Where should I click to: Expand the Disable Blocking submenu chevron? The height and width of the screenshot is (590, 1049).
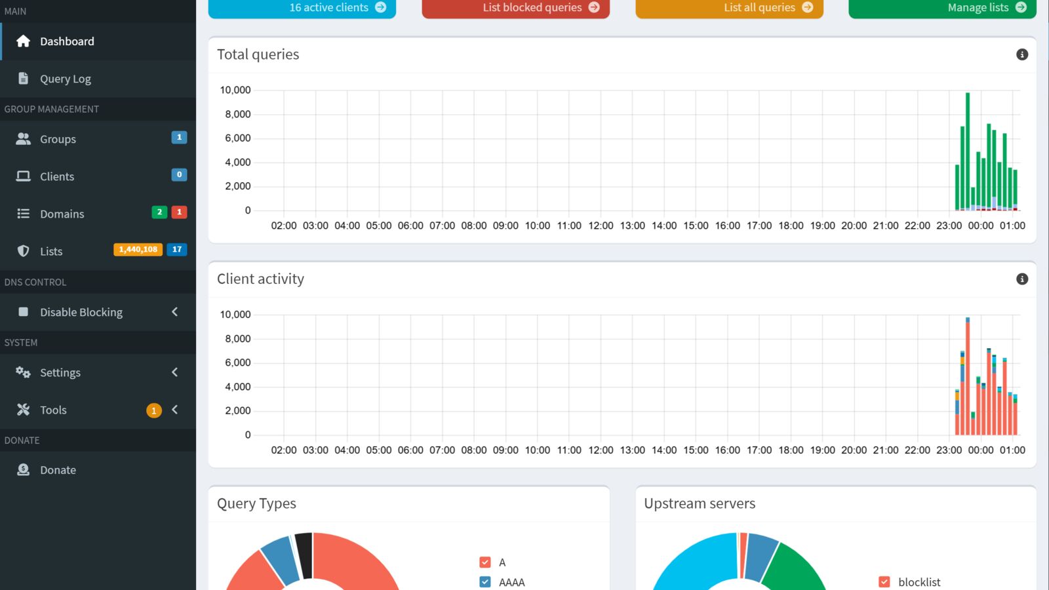(175, 312)
